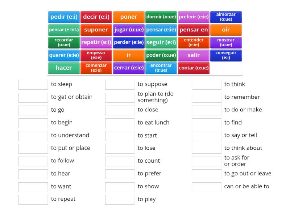The image size is (290, 217).
Task: Select the "suponer" word tile
Action: [96, 30]
